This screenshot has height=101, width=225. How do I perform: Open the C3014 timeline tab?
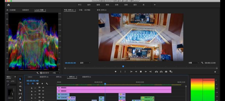point(30,77)
